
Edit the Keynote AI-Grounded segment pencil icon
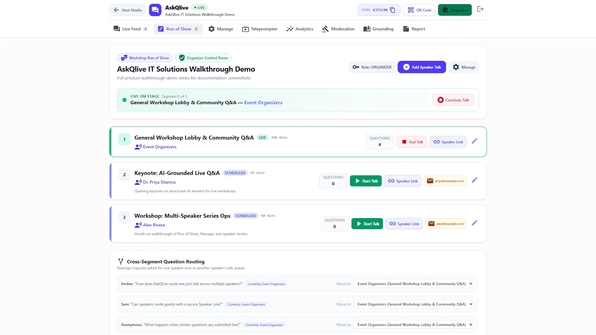(475, 180)
